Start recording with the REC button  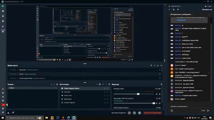point(129,113)
